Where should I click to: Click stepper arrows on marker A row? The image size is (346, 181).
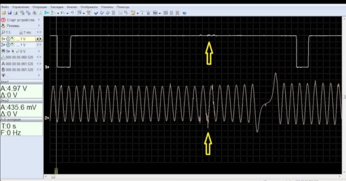[39, 64]
